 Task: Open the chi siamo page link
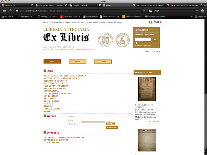(54, 22)
